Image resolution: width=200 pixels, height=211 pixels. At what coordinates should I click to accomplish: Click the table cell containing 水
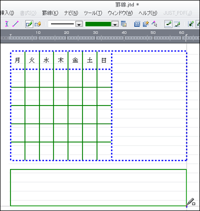click(x=46, y=60)
